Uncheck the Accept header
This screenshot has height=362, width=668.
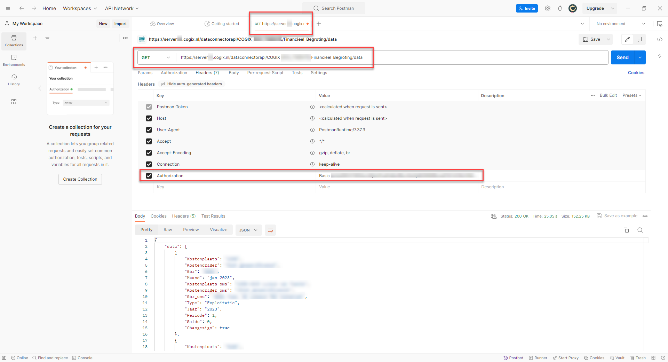[149, 141]
